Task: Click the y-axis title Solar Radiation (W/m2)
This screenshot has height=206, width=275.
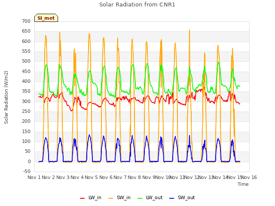Action: click(6, 97)
